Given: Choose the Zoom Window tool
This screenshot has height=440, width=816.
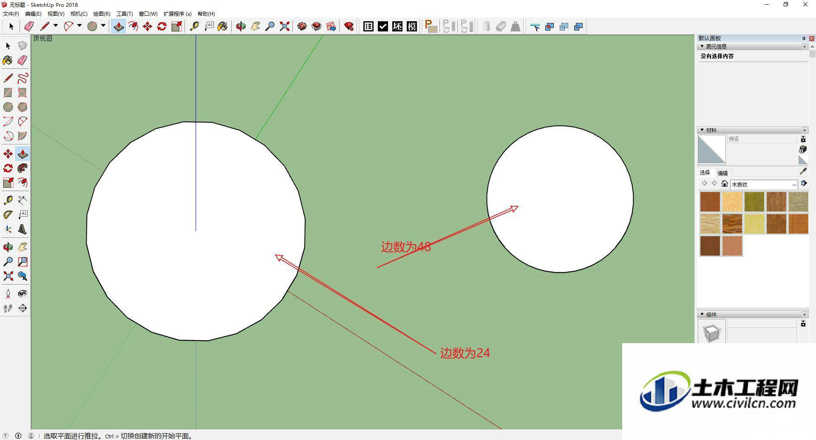Looking at the screenshot, I should point(23,262).
